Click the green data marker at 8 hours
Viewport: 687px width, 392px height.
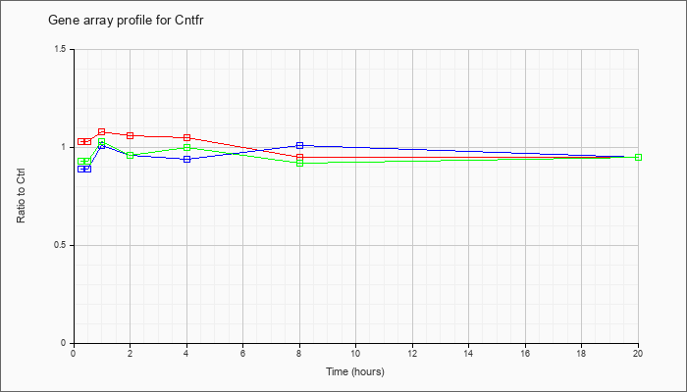pyautogui.click(x=300, y=163)
